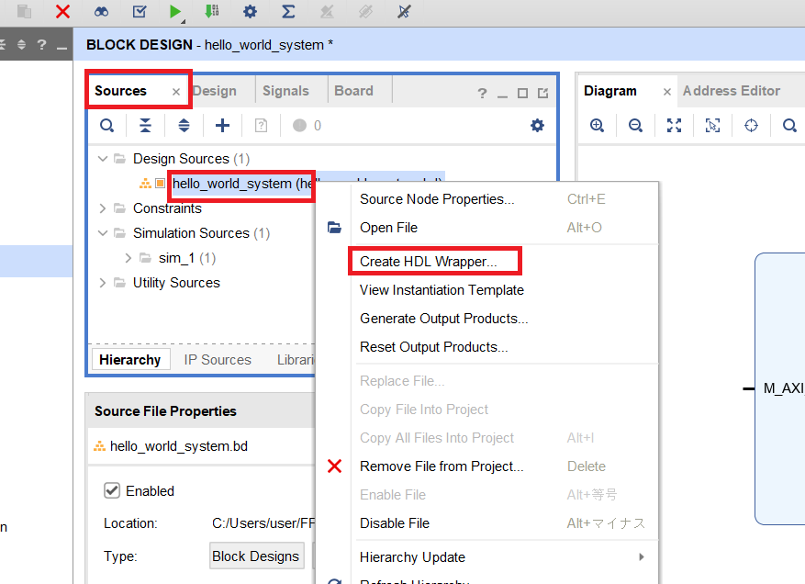Click the sigma report icon in toolbar
The image size is (805, 584).
pyautogui.click(x=288, y=11)
